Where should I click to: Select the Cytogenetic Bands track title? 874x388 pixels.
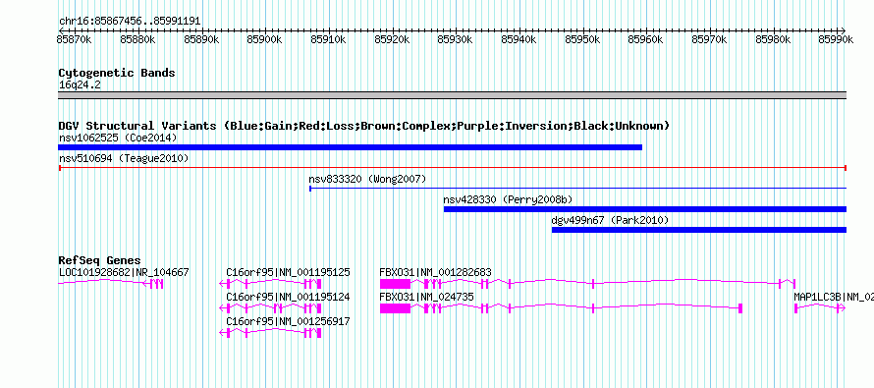pyautogui.click(x=117, y=73)
